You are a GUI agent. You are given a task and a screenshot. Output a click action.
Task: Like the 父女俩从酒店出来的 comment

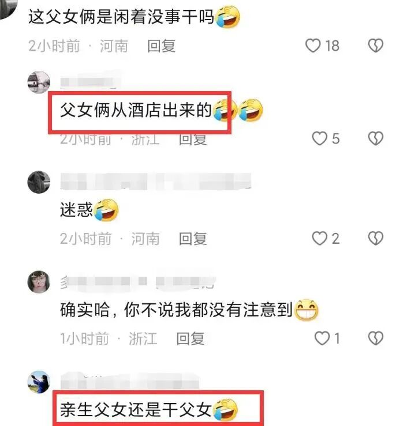point(319,138)
